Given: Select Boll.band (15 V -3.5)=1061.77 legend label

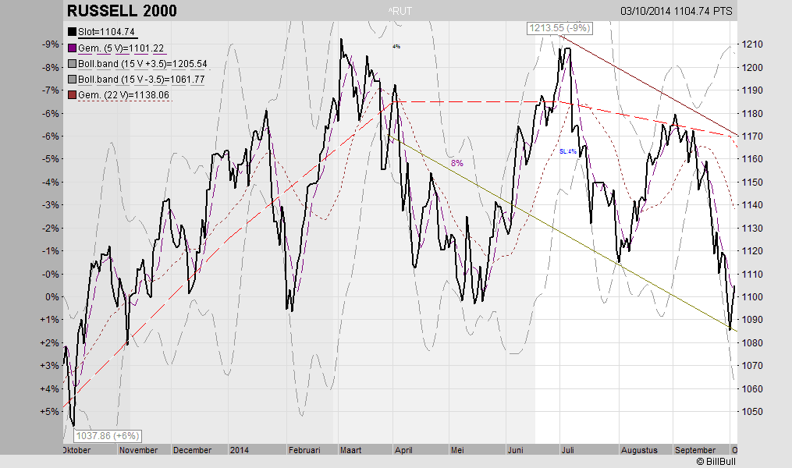Looking at the screenshot, I should pos(141,80).
